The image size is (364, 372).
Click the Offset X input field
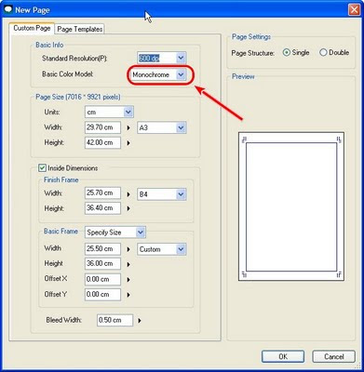click(102, 279)
